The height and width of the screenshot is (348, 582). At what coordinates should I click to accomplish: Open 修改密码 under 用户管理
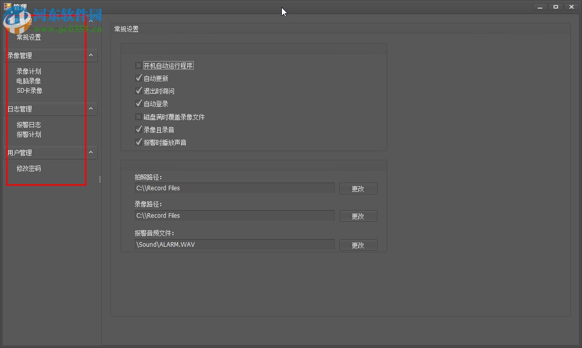(x=28, y=168)
